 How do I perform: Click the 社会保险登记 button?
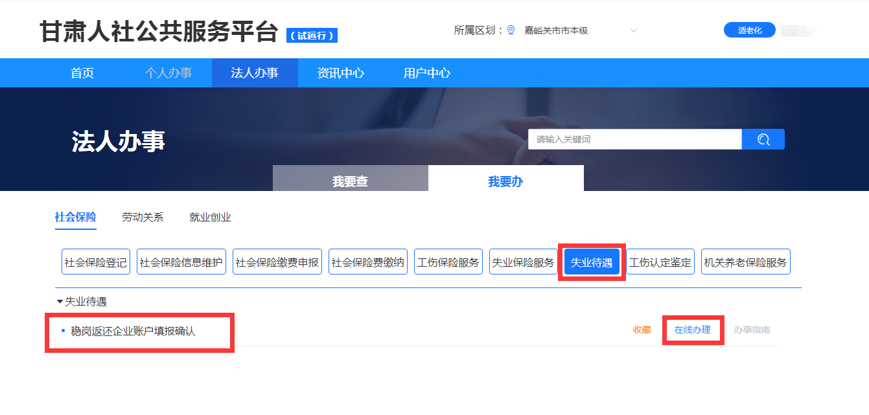(x=96, y=262)
